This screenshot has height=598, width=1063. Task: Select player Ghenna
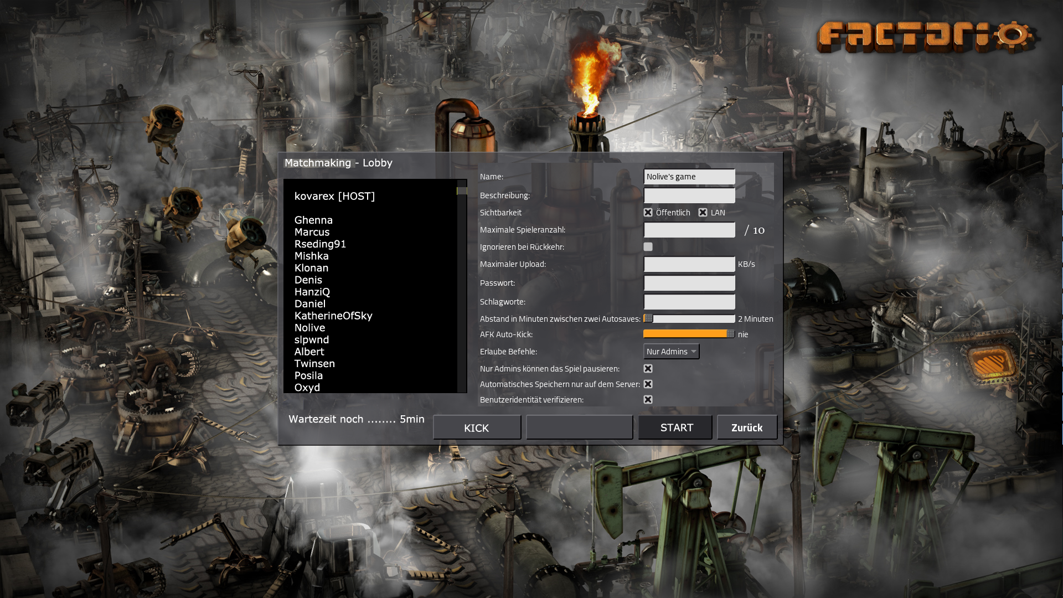313,220
